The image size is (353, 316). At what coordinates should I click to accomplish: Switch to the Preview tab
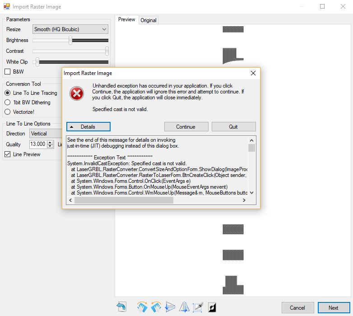[x=126, y=19]
